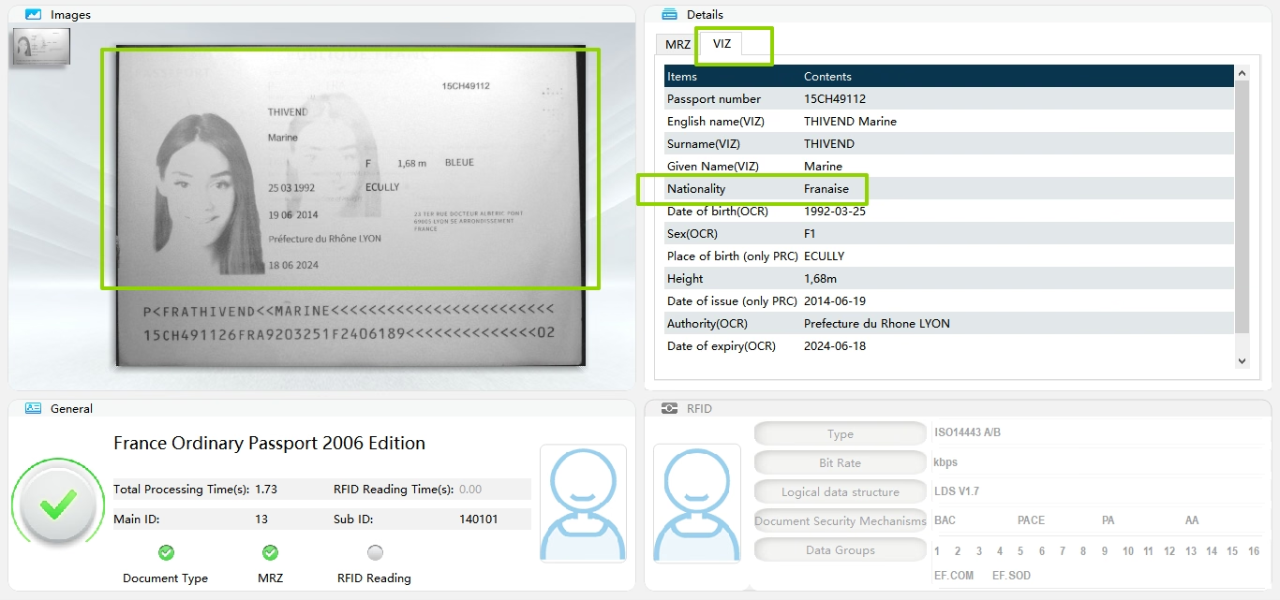The width and height of the screenshot is (1280, 600).
Task: Click the France Ordinary Passport 2006 Edition title
Action: pyautogui.click(x=270, y=443)
